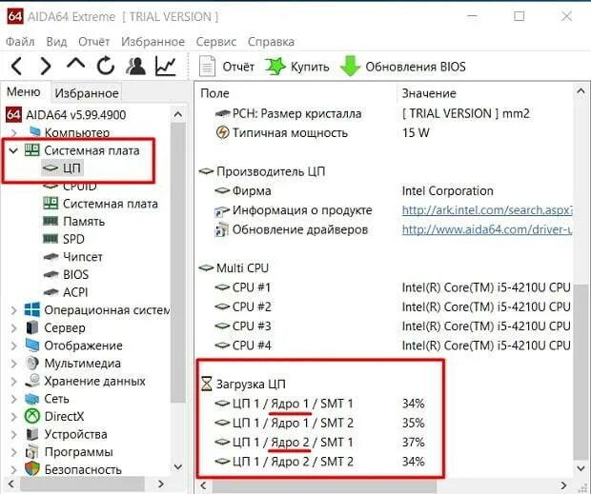Expand the Сеть tree branch
Viewport: 591px width, 494px height.
point(13,399)
